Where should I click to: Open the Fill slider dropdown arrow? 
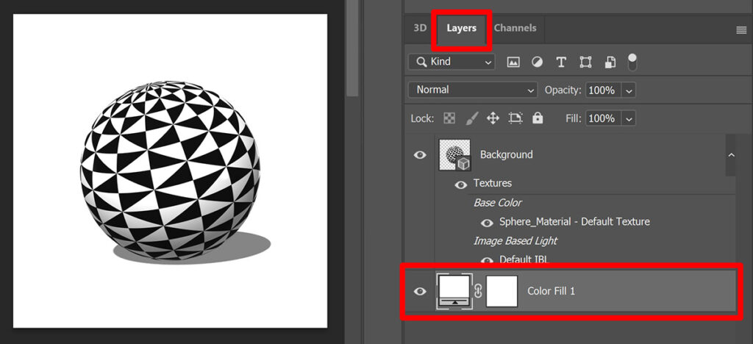click(x=629, y=118)
